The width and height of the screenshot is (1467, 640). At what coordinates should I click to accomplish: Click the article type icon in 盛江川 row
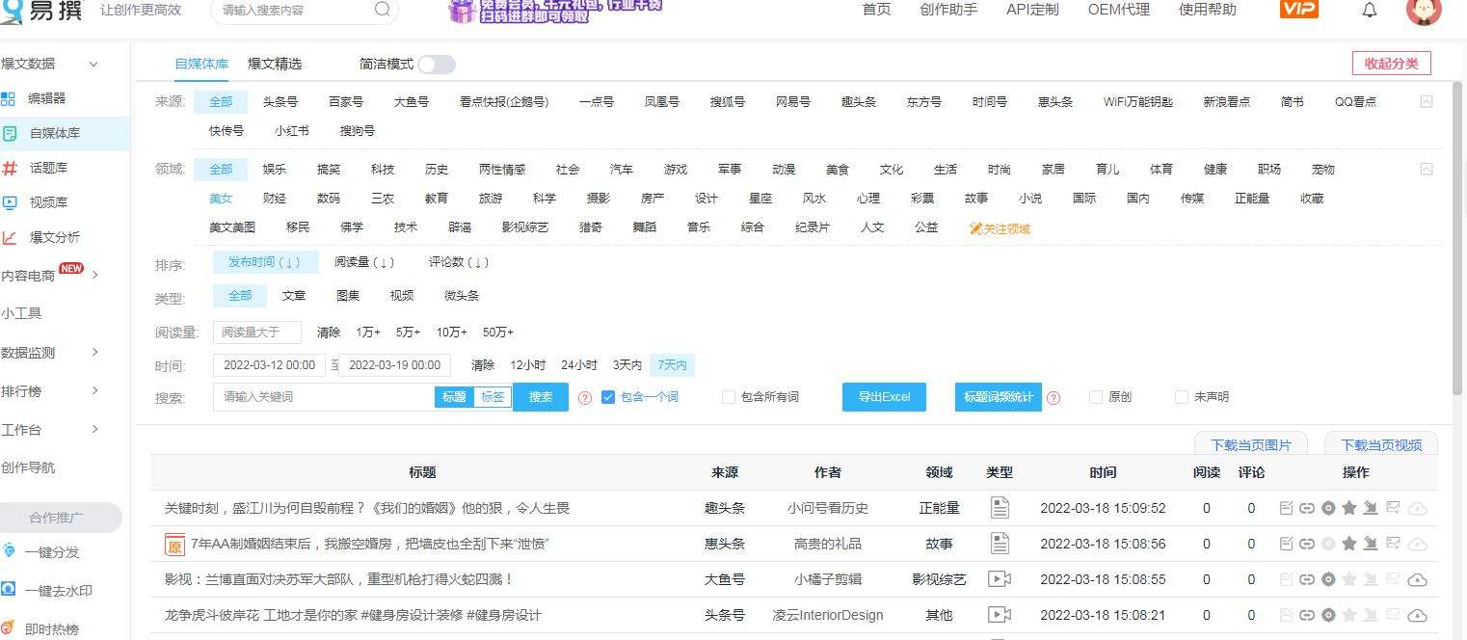[x=1000, y=508]
